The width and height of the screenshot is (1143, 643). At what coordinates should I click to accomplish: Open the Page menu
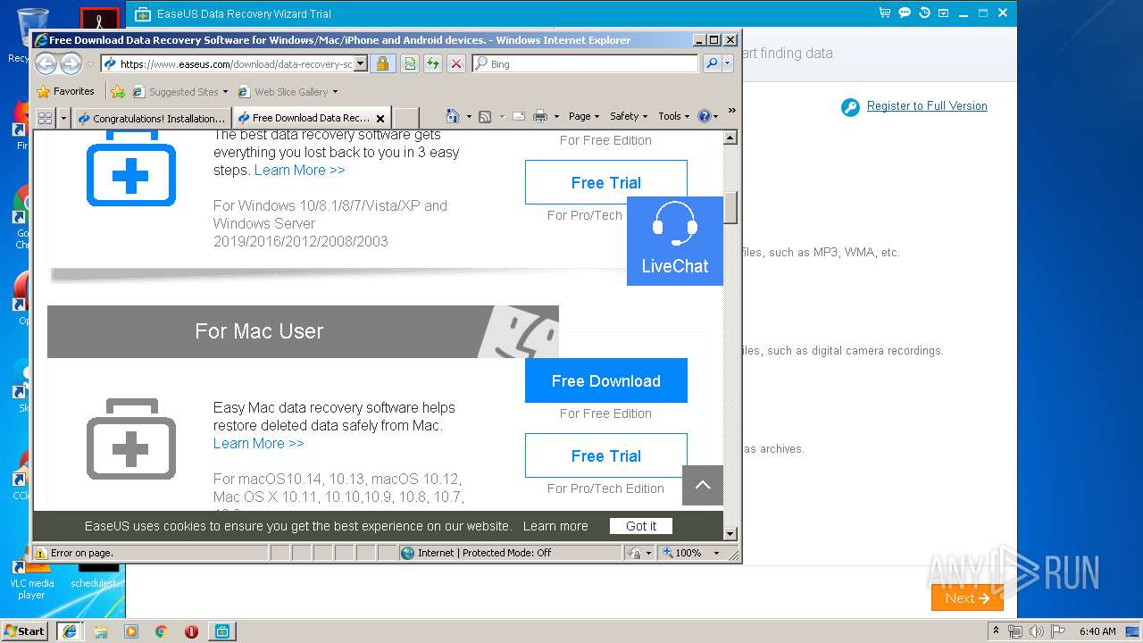pos(584,116)
